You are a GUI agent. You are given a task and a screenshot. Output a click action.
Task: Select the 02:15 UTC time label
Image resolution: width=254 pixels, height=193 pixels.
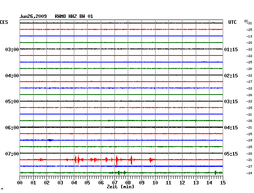(x=231, y=76)
